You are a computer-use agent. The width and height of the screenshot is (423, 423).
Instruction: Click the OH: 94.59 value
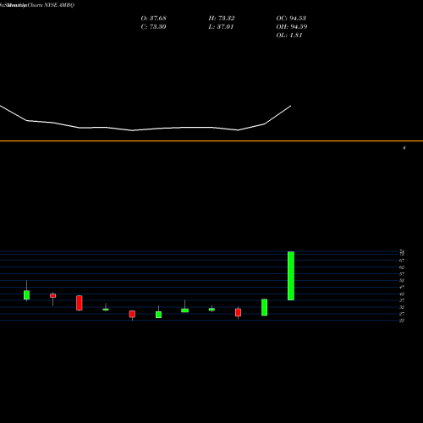pyautogui.click(x=292, y=26)
